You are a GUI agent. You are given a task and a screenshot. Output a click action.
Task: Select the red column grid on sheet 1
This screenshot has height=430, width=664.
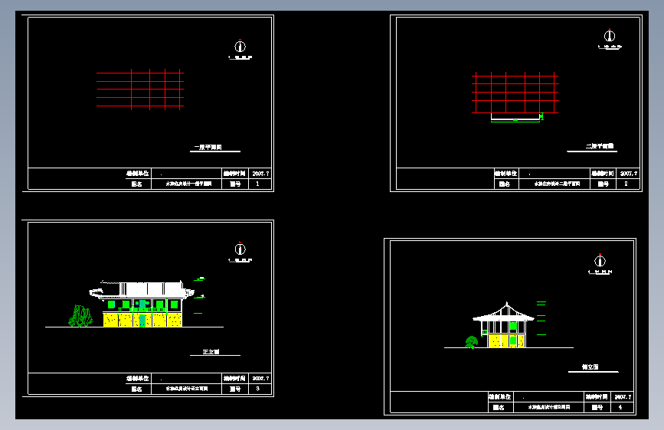(x=140, y=90)
